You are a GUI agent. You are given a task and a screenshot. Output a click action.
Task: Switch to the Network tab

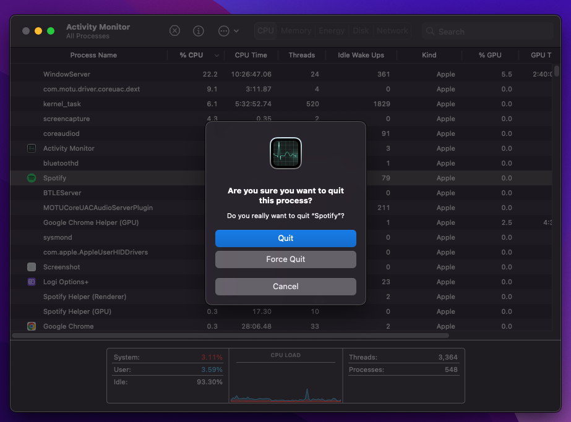pos(392,31)
